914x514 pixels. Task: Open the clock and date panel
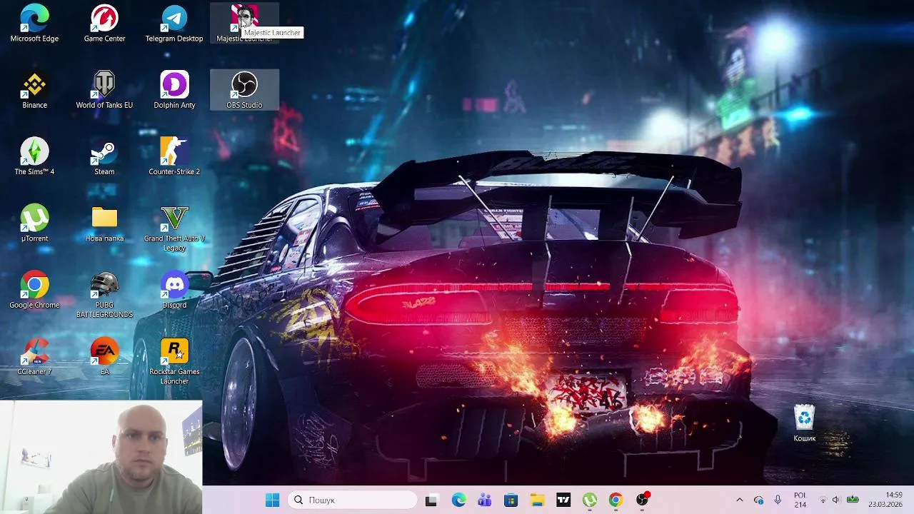[x=885, y=500]
